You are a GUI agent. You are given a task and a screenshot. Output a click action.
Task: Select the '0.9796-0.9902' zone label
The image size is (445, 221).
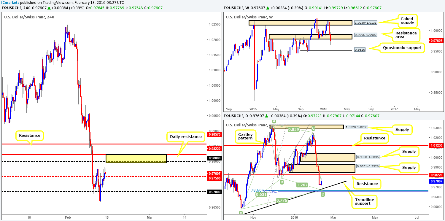366,34
